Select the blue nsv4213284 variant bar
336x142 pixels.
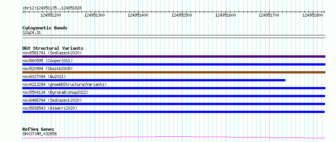point(174,88)
